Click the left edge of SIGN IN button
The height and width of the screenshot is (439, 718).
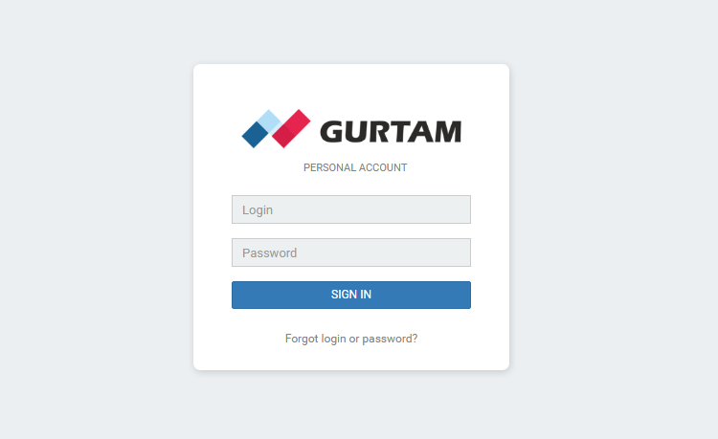click(x=238, y=295)
